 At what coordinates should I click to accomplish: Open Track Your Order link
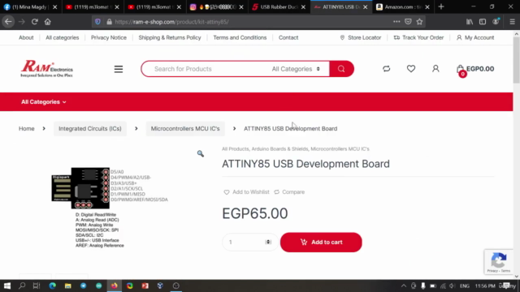tap(419, 38)
